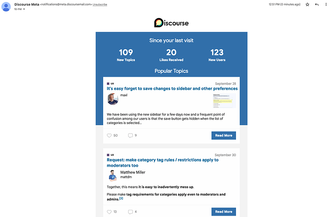This screenshot has width=331, height=217.
Task: Click heart icon with 13 likes
Action: pyautogui.click(x=109, y=212)
